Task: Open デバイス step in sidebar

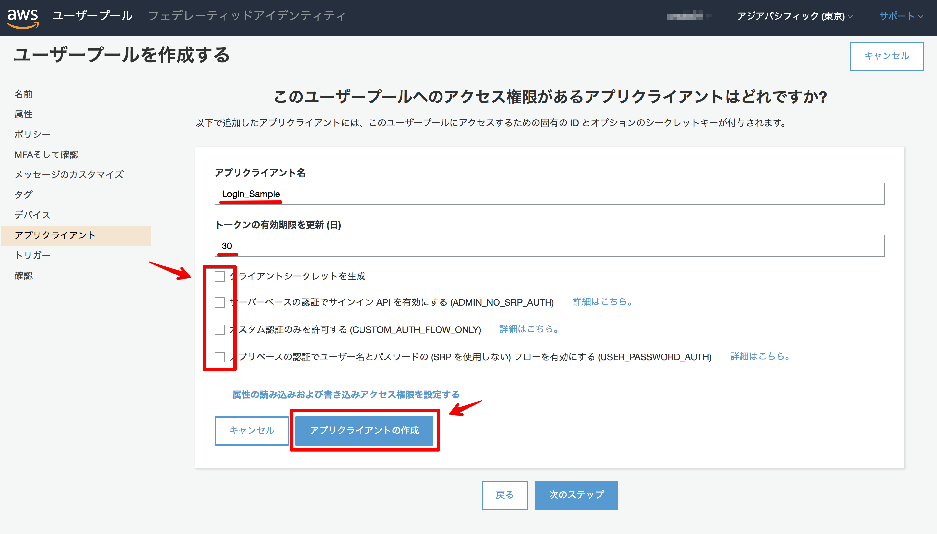Action: (x=32, y=215)
